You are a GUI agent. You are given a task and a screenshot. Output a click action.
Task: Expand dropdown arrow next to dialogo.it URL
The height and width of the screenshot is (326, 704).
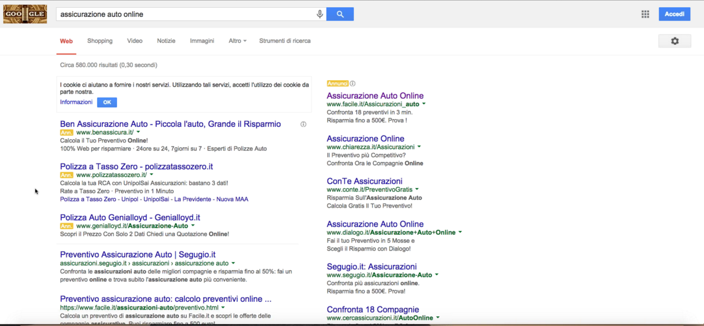460,232
